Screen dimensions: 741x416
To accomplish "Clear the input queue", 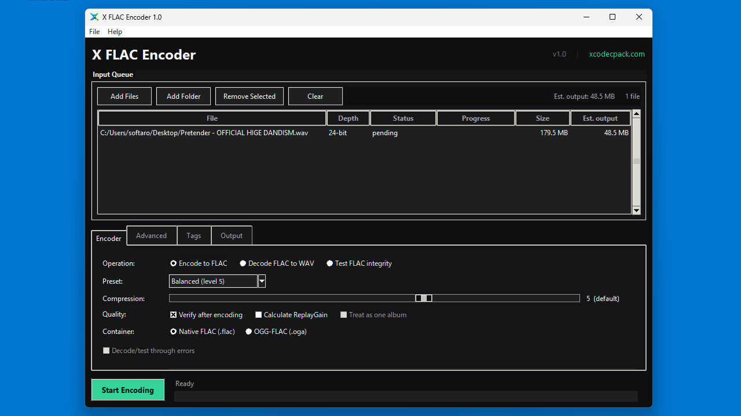I will (316, 96).
